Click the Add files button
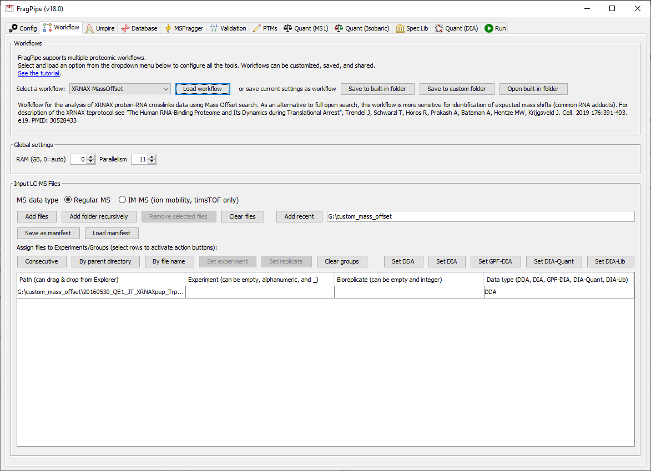The width and height of the screenshot is (651, 471). point(37,216)
